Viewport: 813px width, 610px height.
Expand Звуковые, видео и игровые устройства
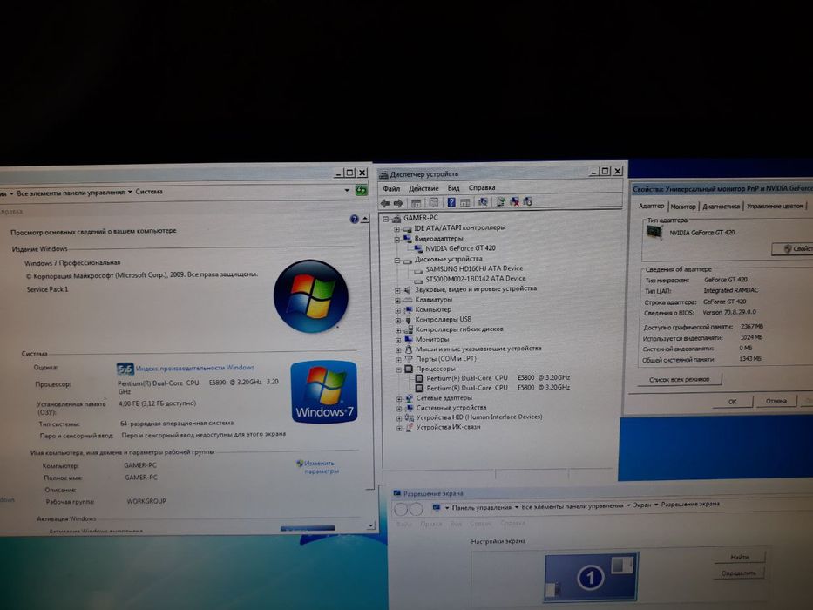point(397,290)
